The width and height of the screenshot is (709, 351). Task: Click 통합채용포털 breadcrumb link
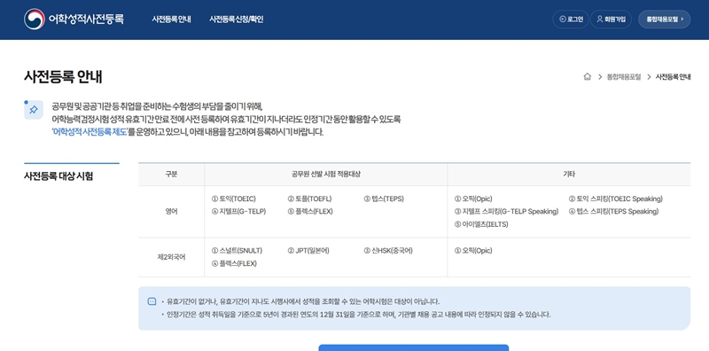(624, 77)
